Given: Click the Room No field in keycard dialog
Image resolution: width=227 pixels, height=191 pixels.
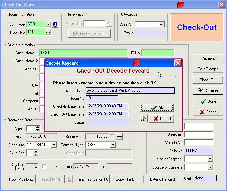Looking at the screenshot, I should (102, 98).
